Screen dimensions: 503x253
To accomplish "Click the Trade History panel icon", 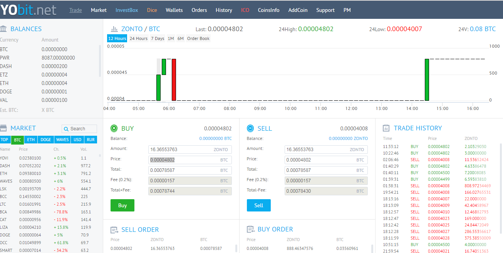I will pyautogui.click(x=386, y=128).
